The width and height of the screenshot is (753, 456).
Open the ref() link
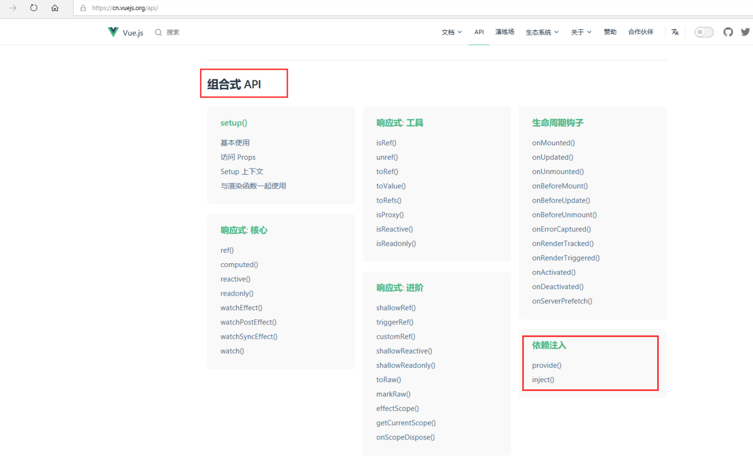(227, 250)
